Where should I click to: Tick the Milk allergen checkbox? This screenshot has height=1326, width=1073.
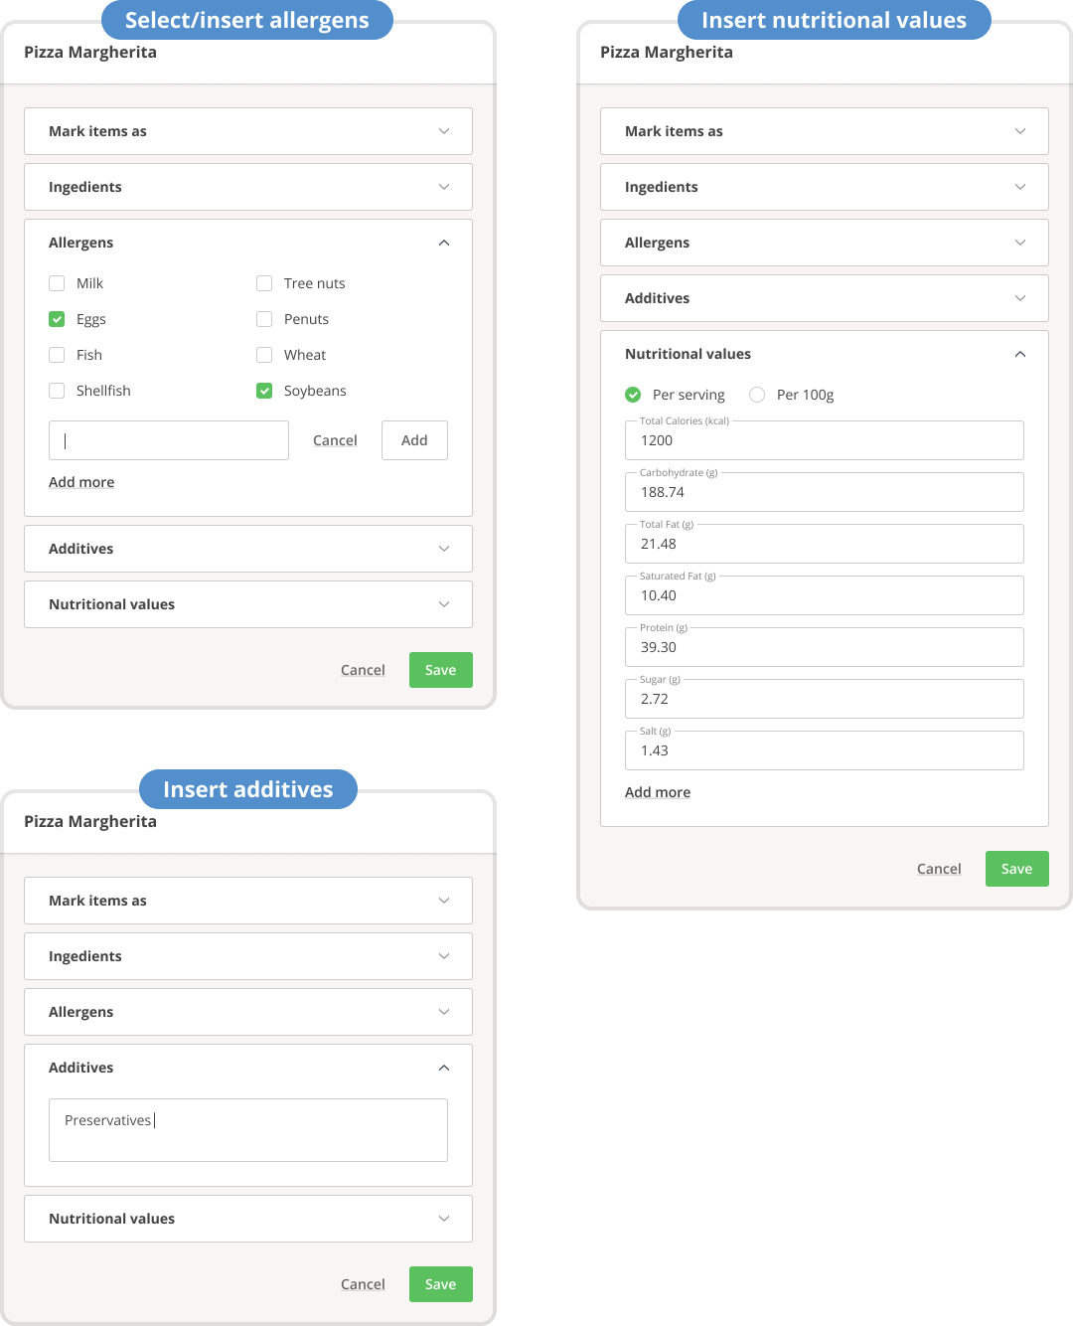coord(57,283)
